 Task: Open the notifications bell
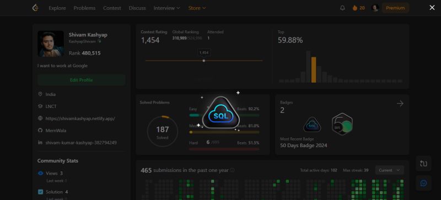[x=342, y=8]
